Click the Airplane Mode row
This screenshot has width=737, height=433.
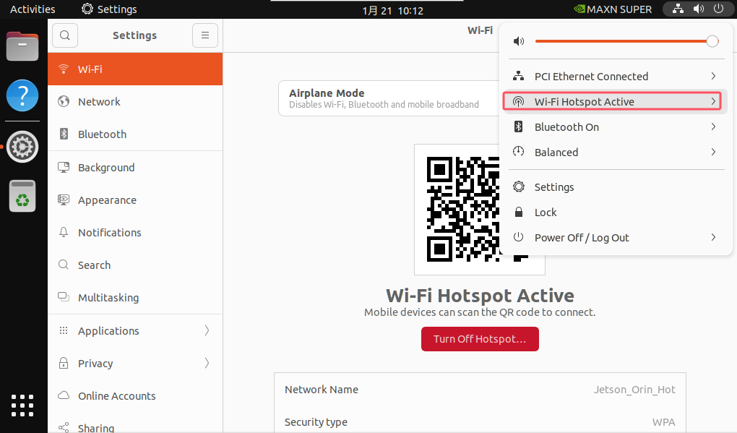[389, 98]
